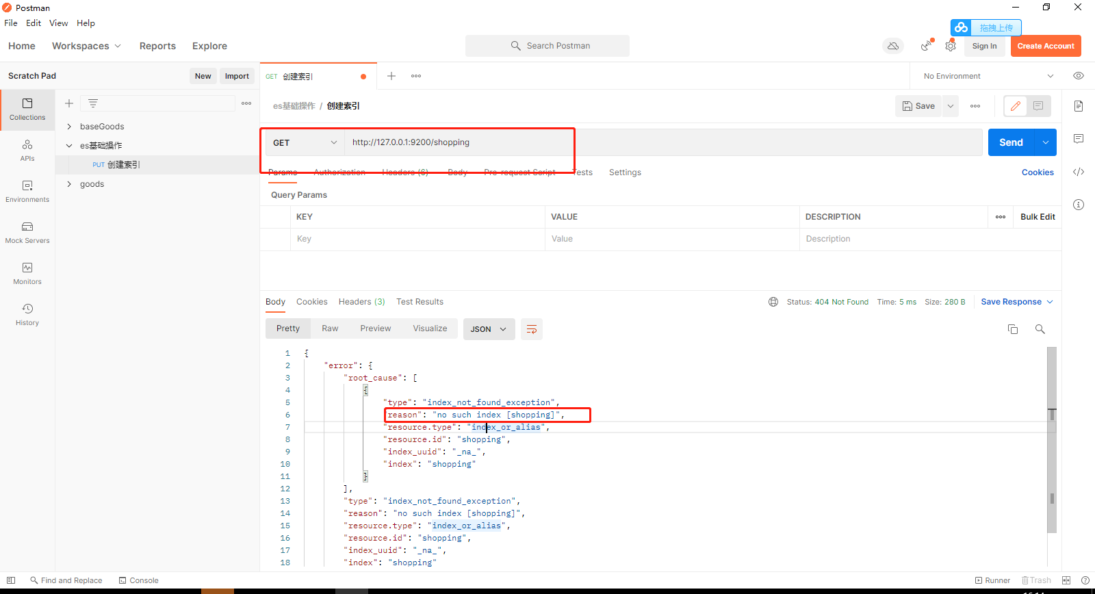Open the File menu
Image resolution: width=1095 pixels, height=594 pixels.
pos(11,23)
